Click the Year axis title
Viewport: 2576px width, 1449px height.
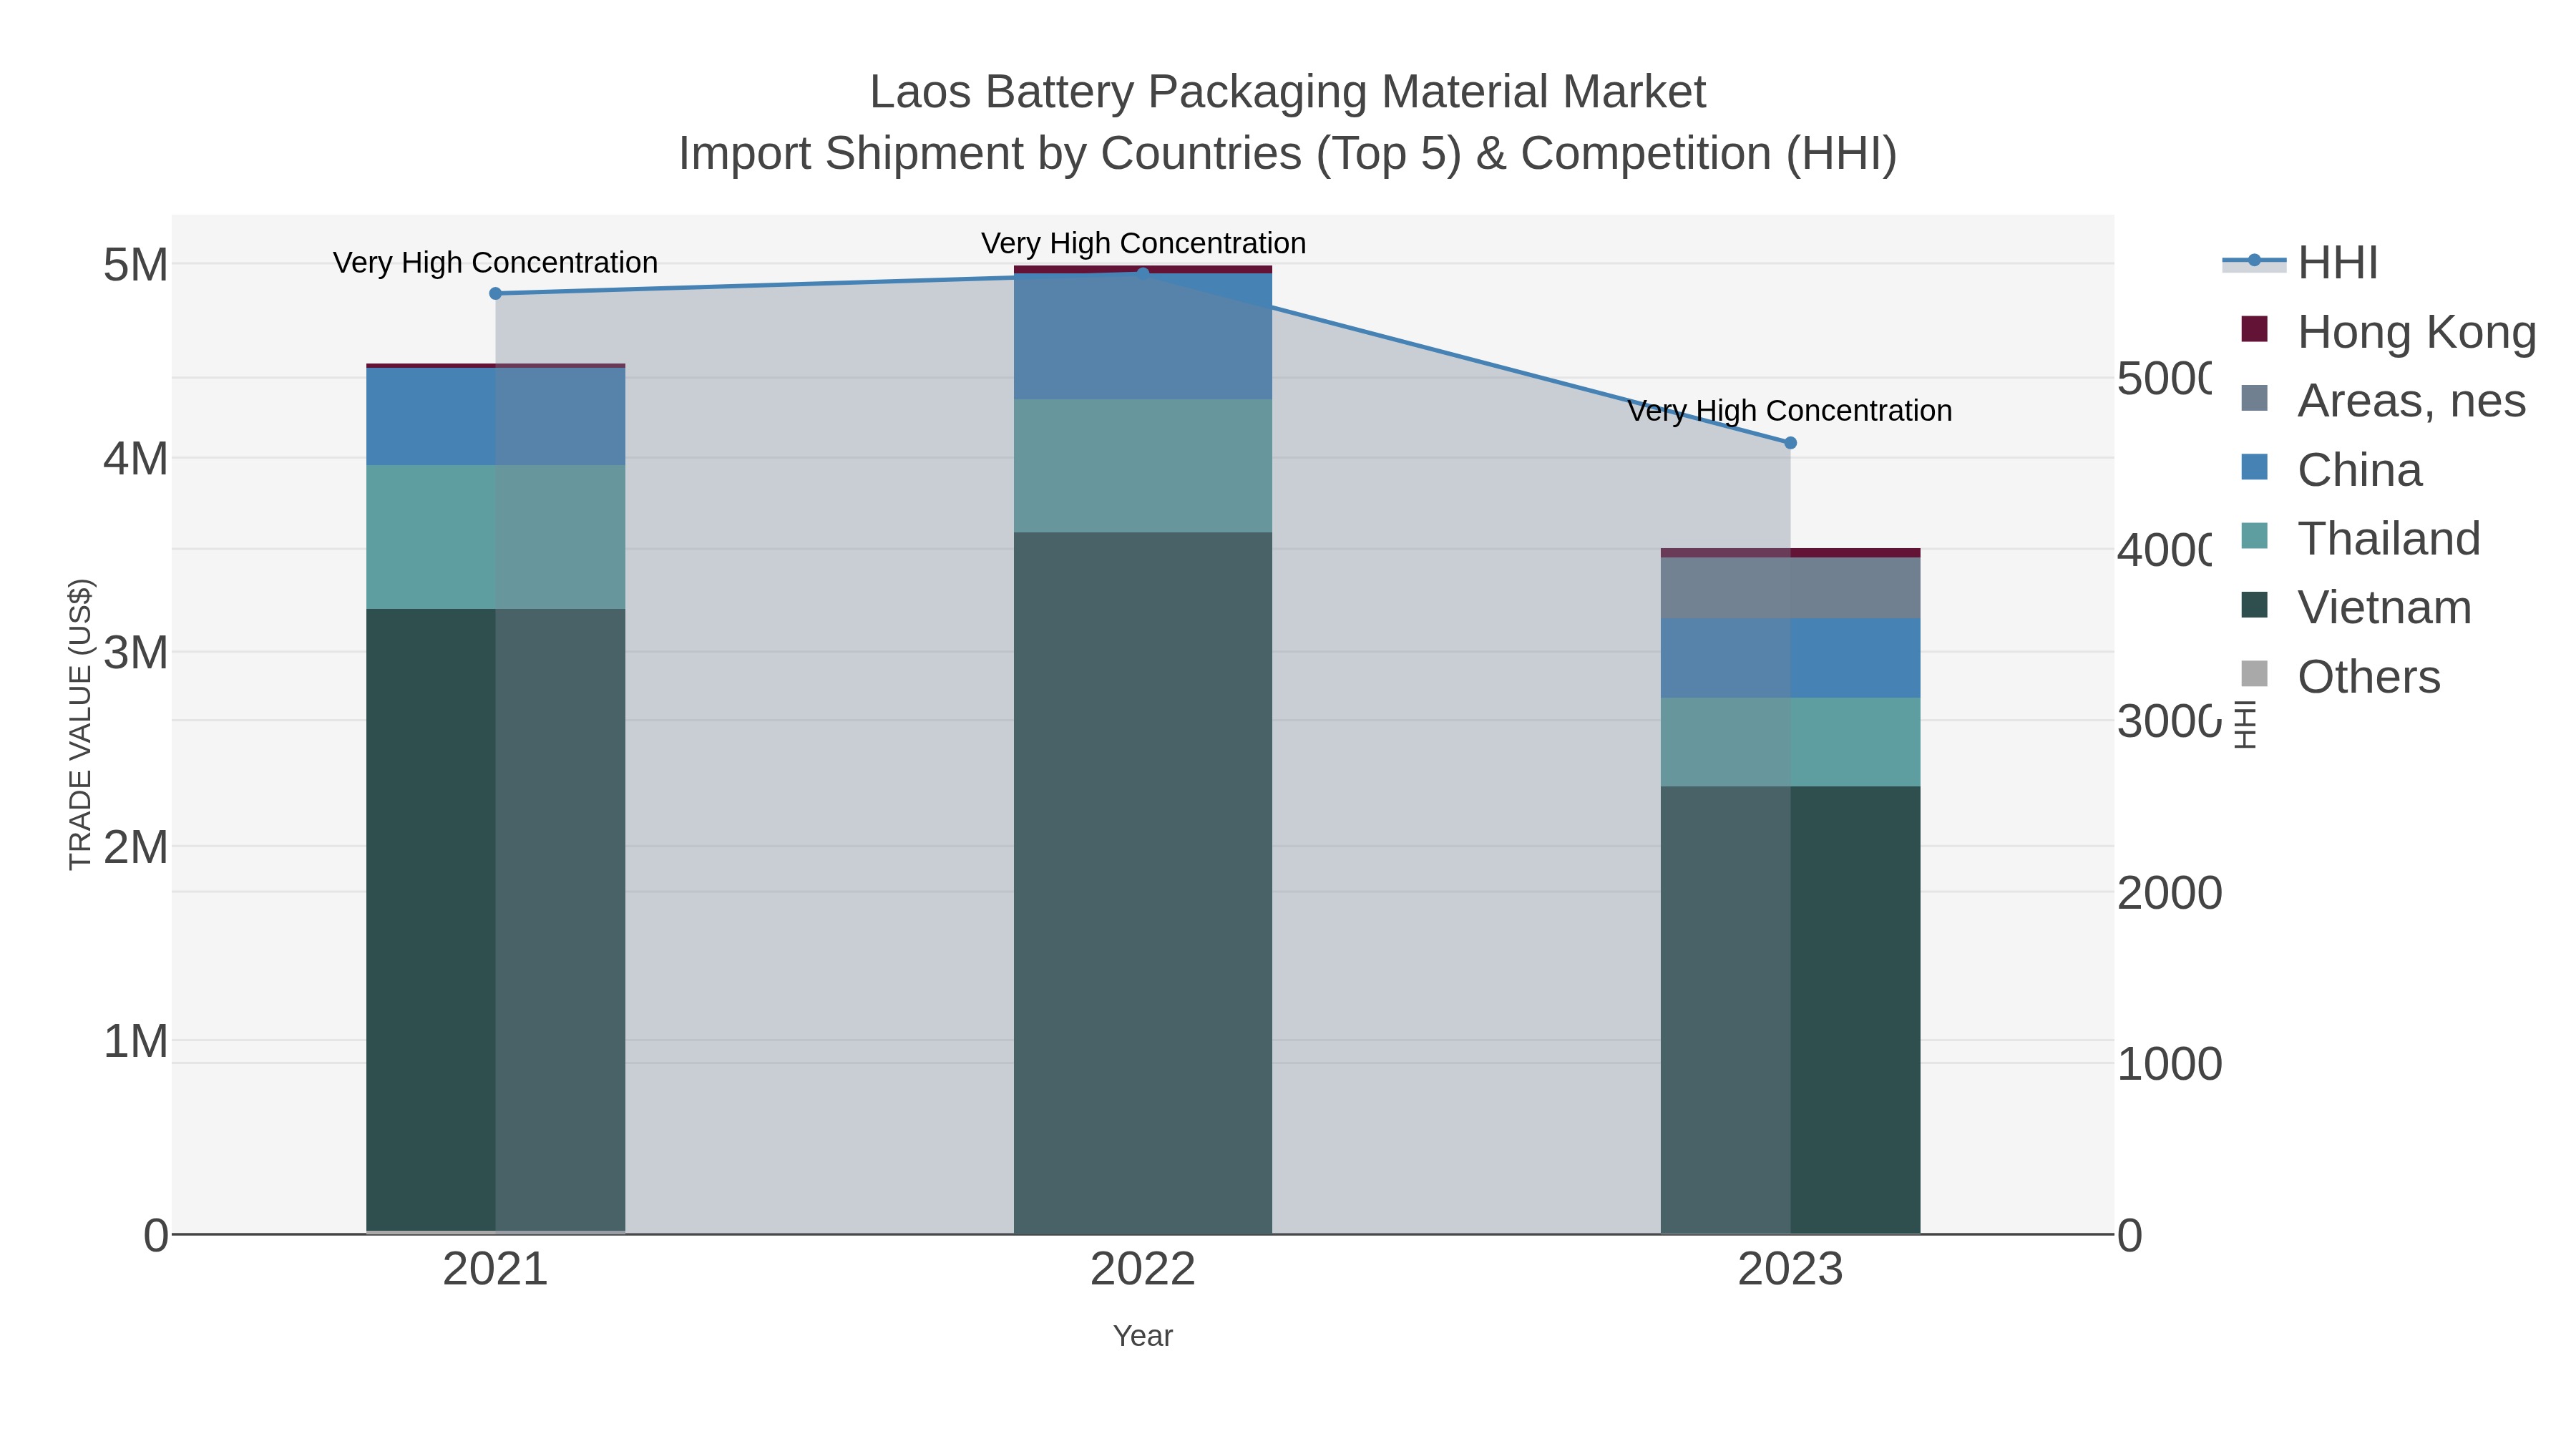click(x=1143, y=1335)
